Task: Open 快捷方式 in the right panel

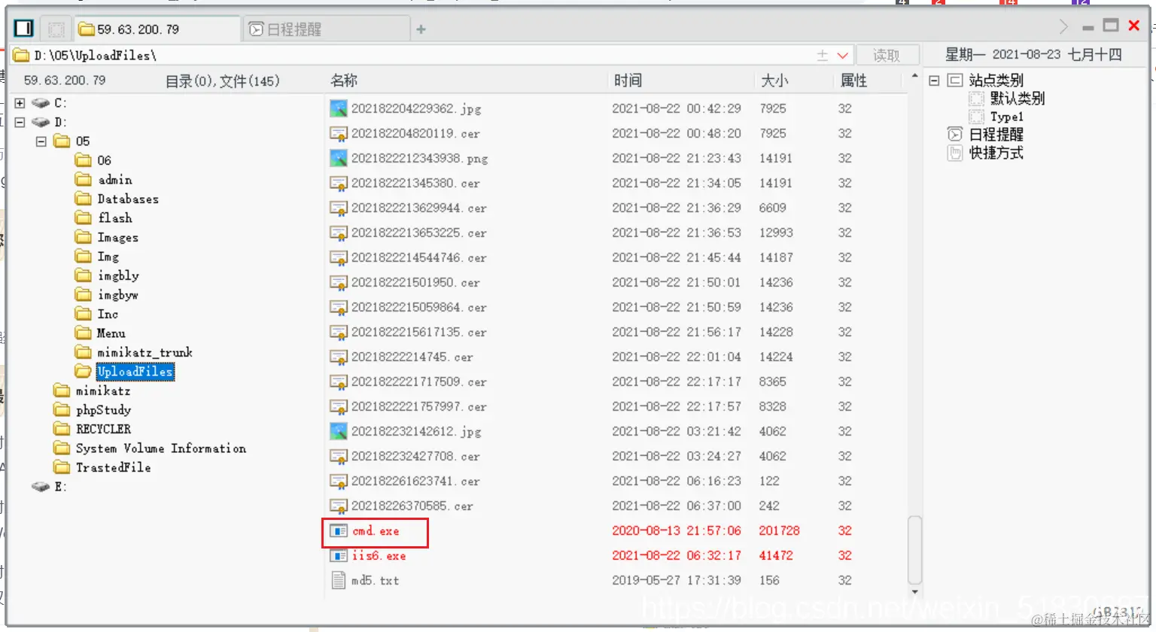Action: pyautogui.click(x=996, y=153)
